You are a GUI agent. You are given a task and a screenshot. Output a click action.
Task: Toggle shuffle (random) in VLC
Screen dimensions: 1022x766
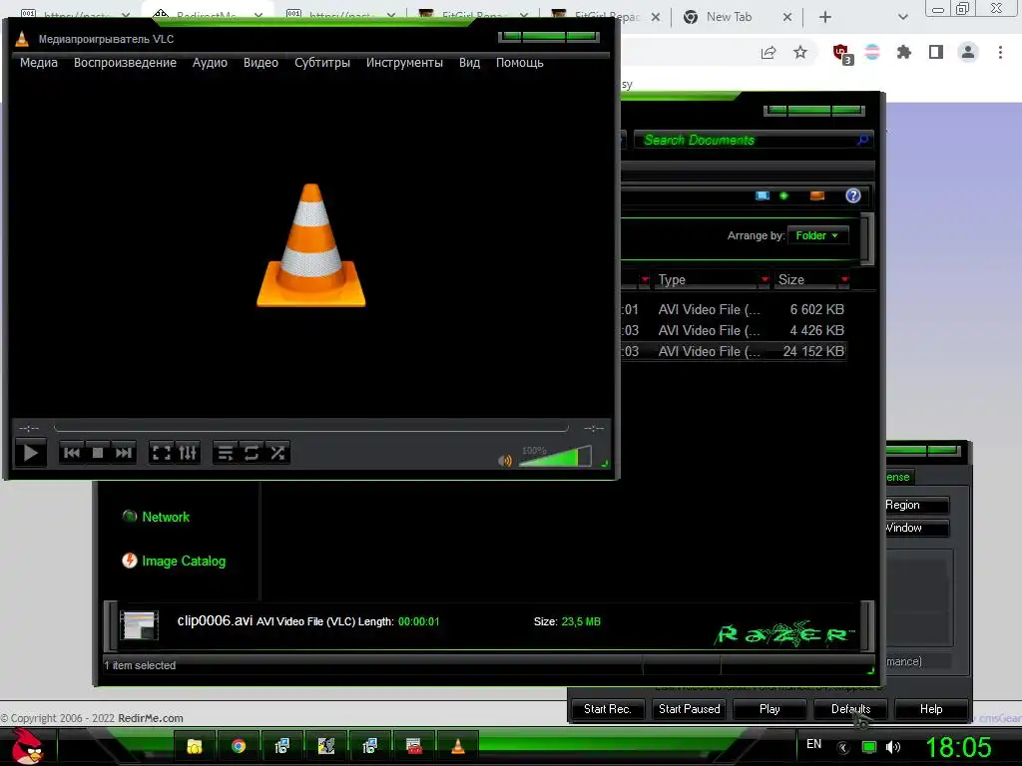277,453
